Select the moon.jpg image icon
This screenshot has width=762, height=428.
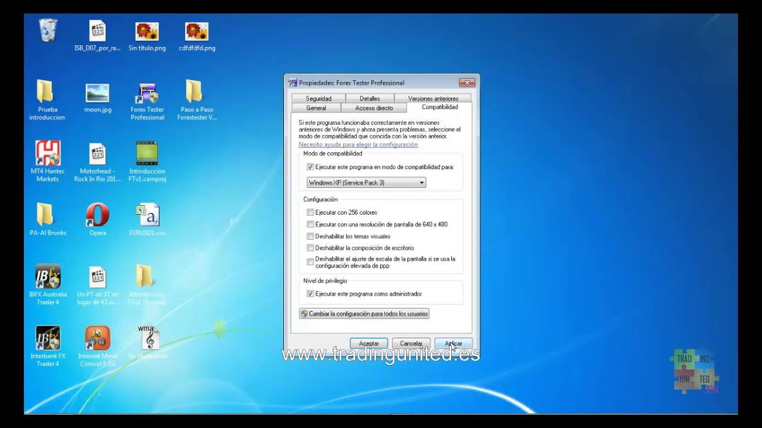[98, 93]
